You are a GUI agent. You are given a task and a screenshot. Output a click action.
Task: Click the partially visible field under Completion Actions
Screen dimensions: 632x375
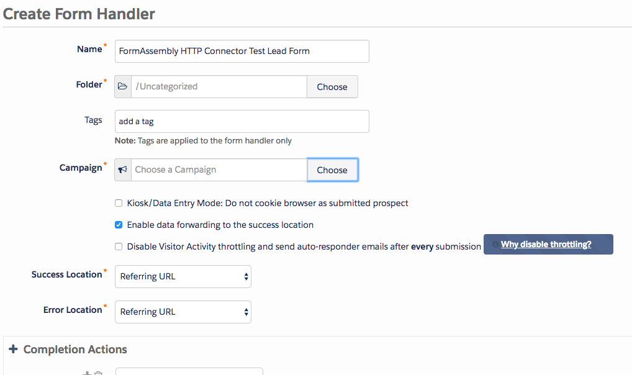[189, 371]
